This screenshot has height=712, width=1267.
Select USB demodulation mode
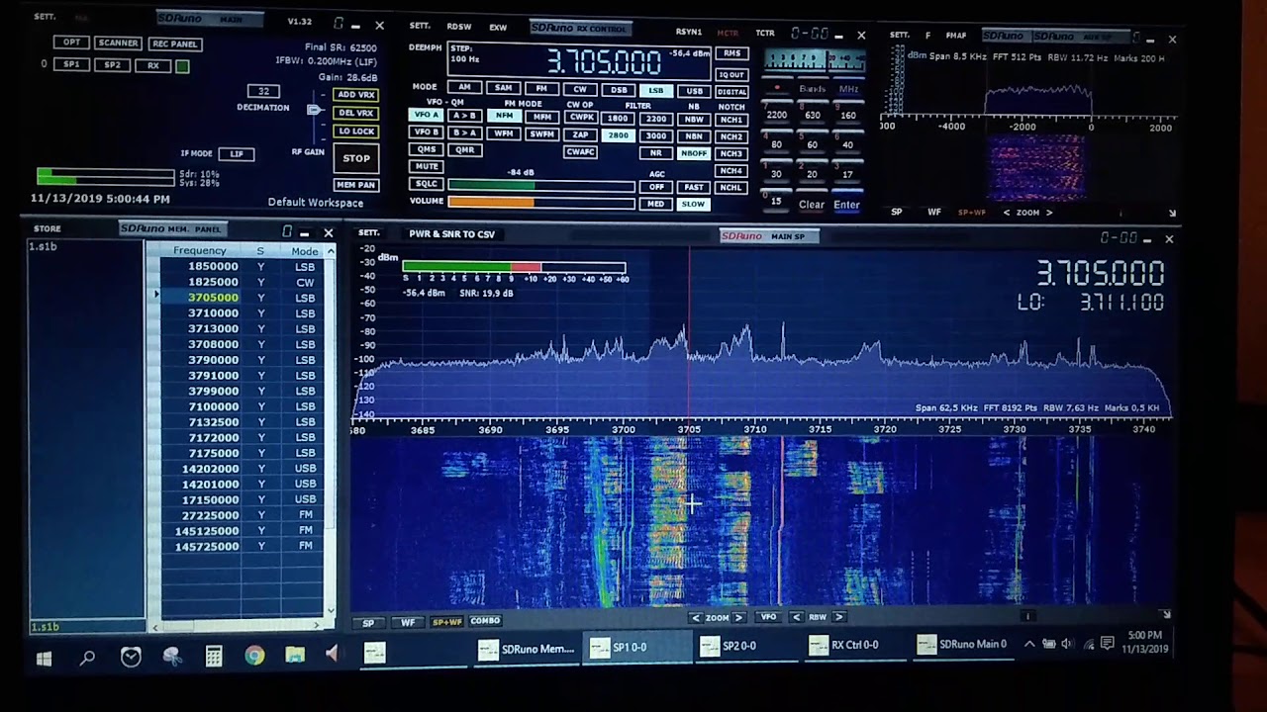coord(694,90)
